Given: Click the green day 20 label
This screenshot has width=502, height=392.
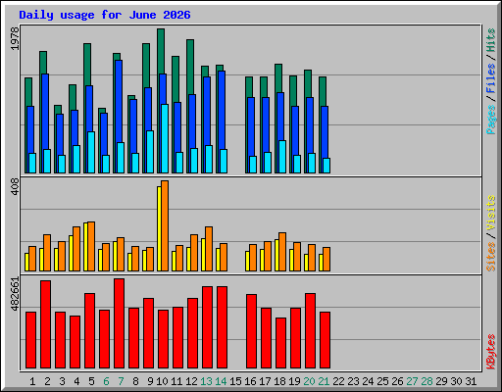Looking at the screenshot, I should pos(309,381).
